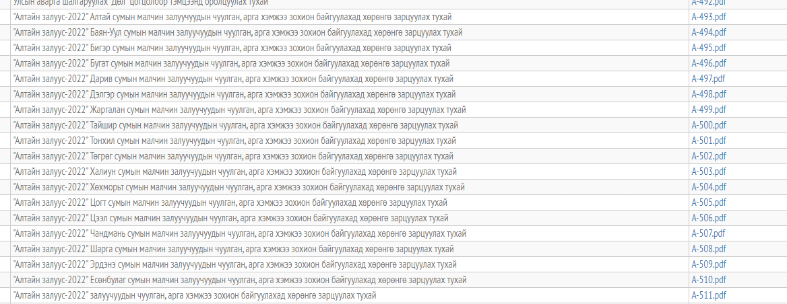Click the Есөнбулаг сумын row title text
The image size is (787, 304).
point(239,280)
